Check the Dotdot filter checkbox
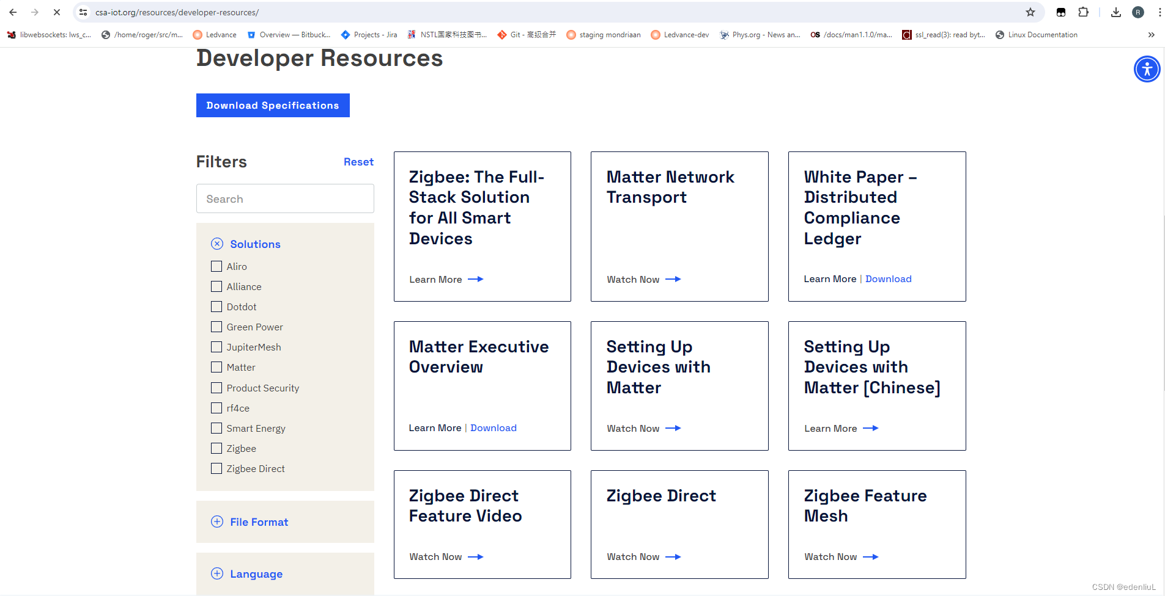This screenshot has height=596, width=1165. [216, 307]
